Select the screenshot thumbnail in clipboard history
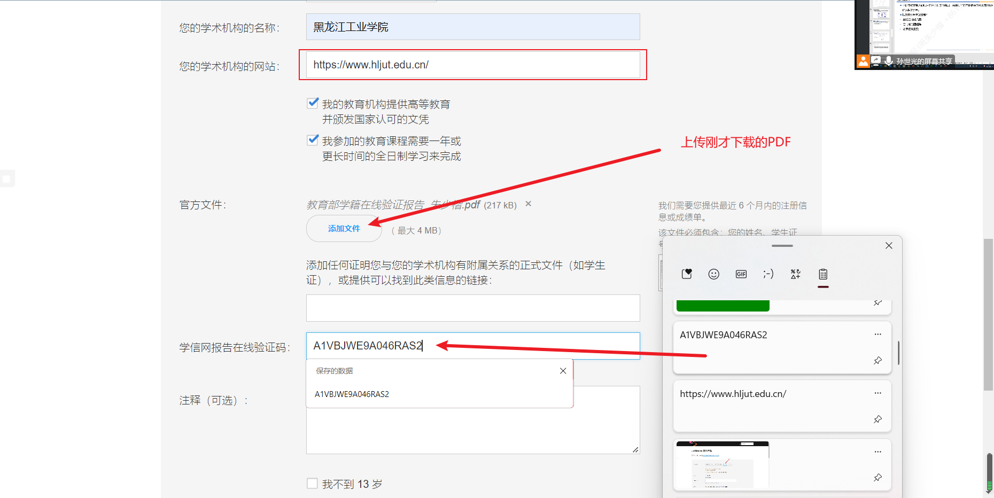 point(722,464)
